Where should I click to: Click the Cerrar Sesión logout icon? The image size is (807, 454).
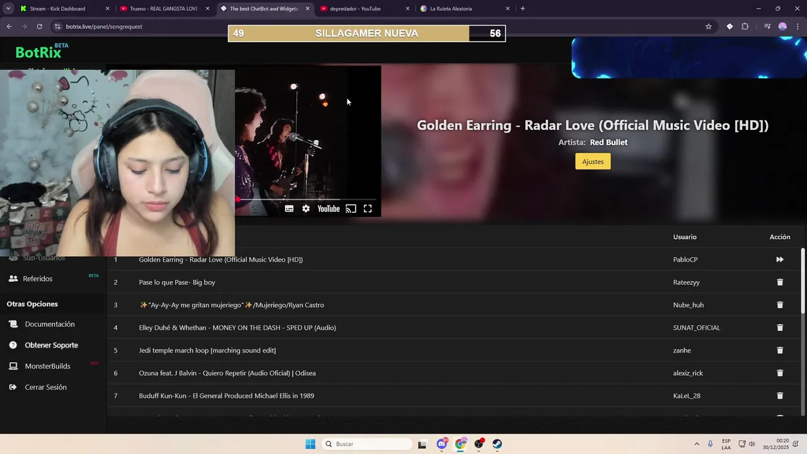pos(13,387)
